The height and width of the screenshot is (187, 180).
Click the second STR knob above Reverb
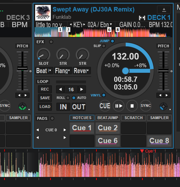click(x=83, y=55)
